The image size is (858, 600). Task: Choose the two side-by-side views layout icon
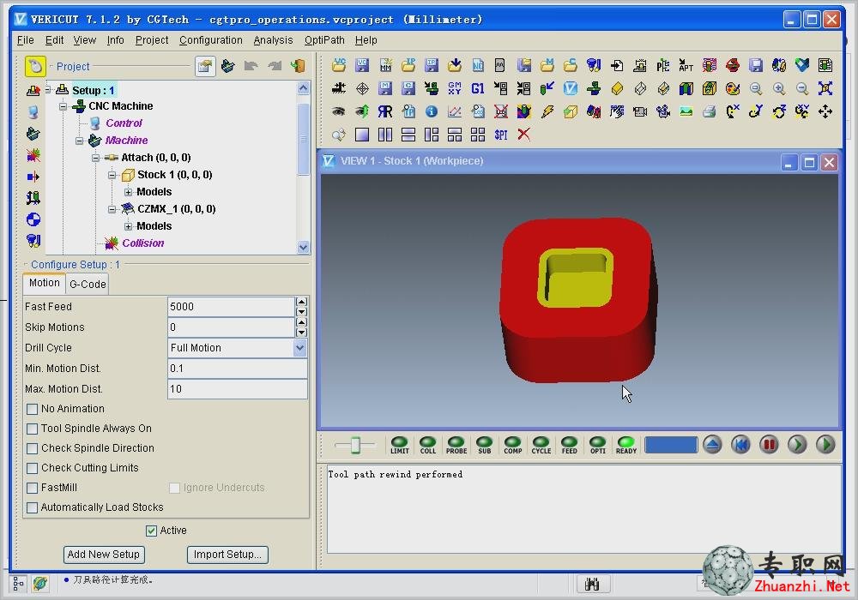(385, 135)
